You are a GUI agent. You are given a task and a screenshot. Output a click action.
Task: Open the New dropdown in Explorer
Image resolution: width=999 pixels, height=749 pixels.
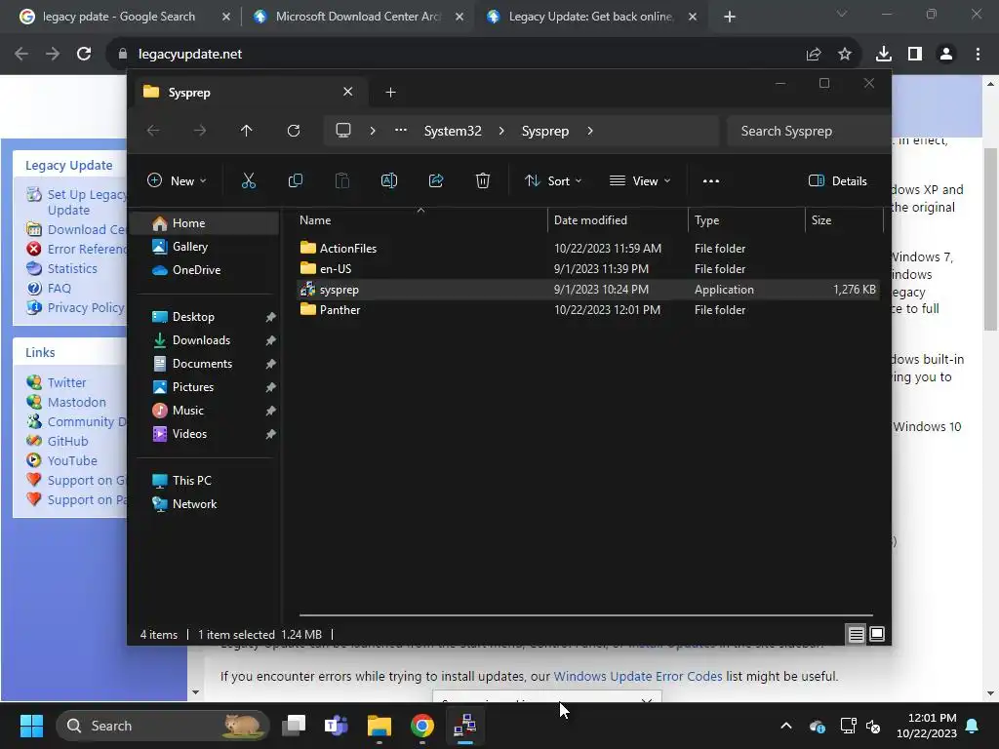[x=177, y=180]
